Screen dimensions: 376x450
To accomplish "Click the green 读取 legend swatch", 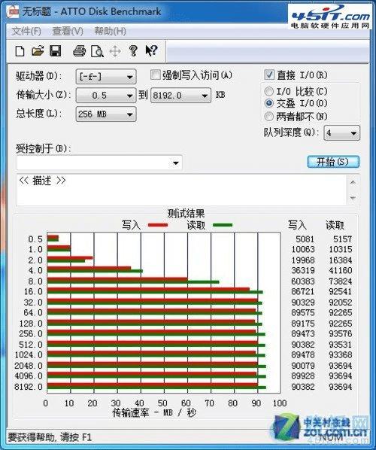I will (x=223, y=225).
